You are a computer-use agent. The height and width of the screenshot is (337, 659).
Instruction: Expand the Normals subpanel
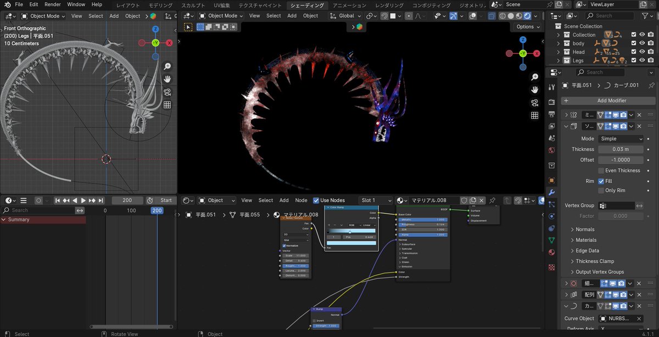(585, 230)
